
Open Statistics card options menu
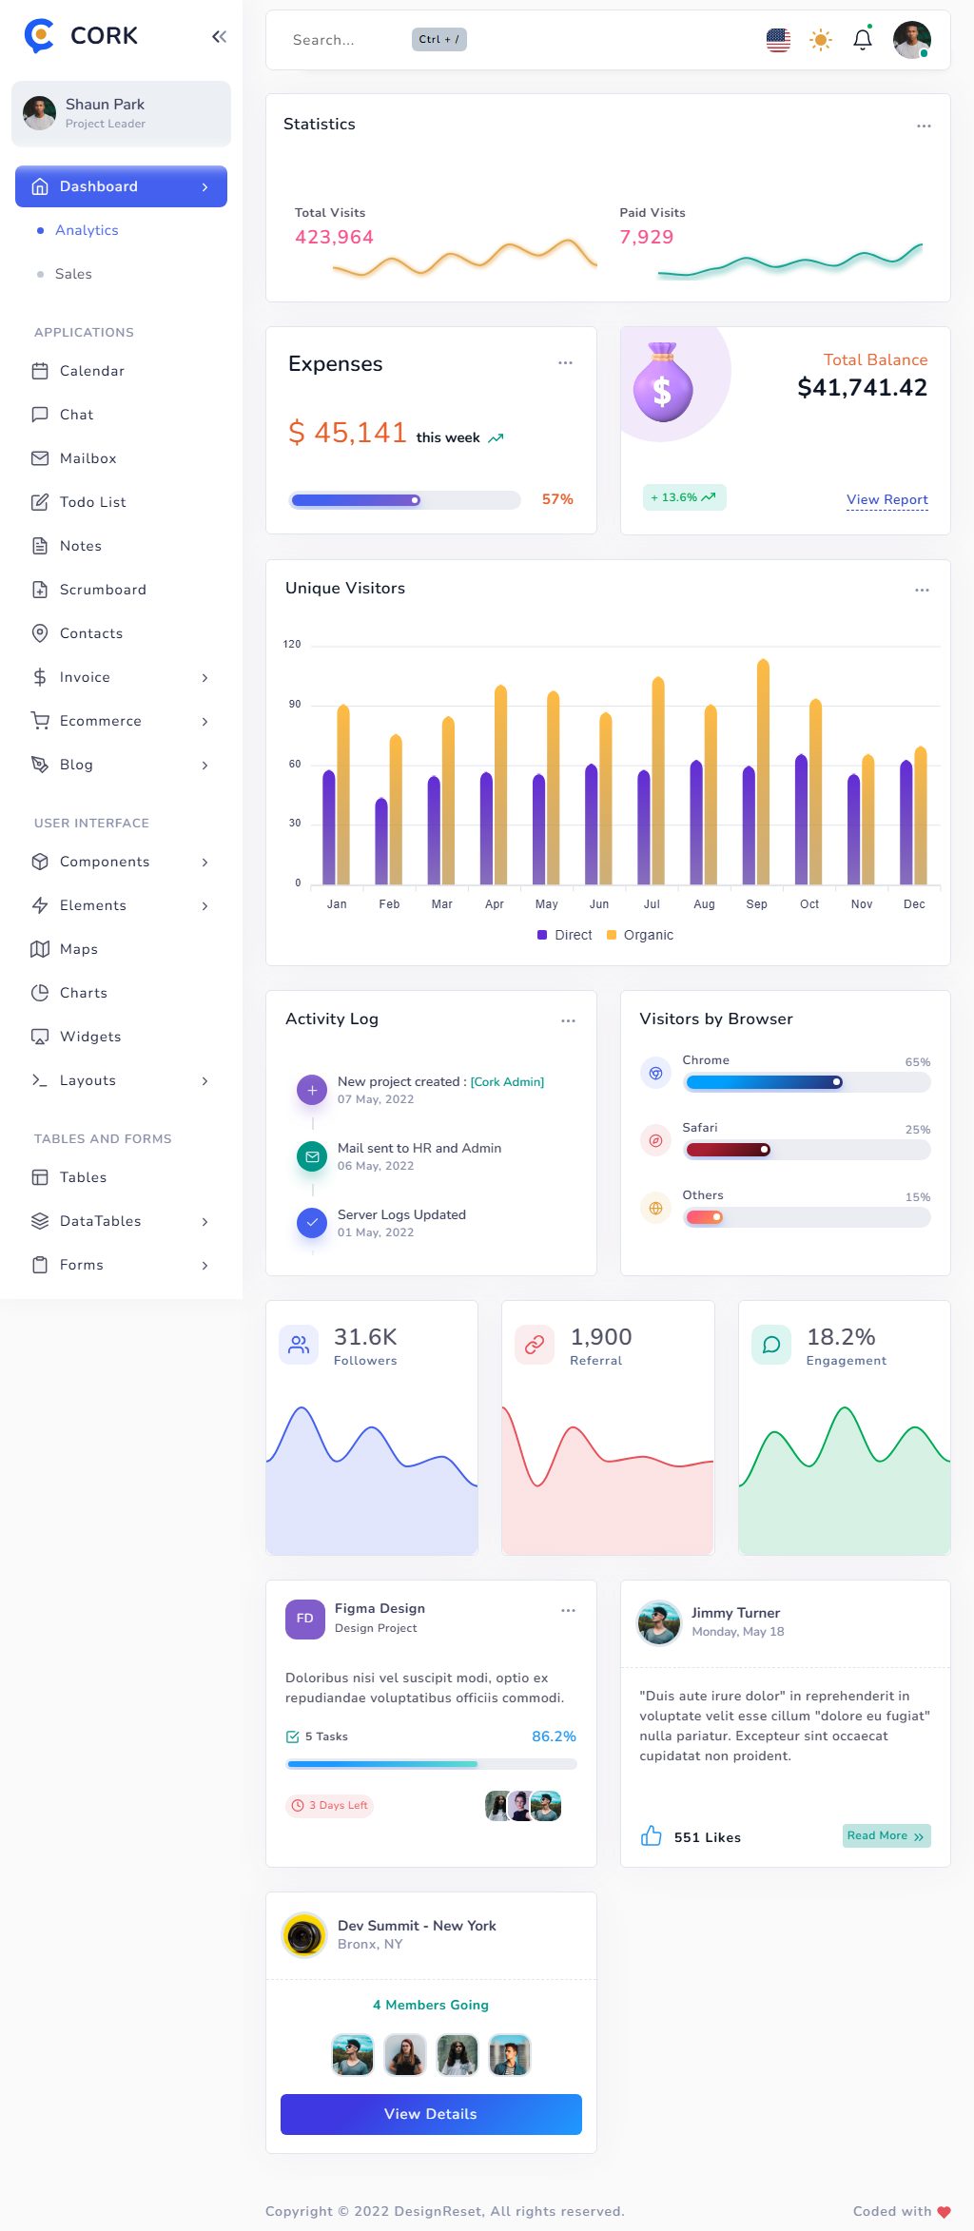[924, 126]
